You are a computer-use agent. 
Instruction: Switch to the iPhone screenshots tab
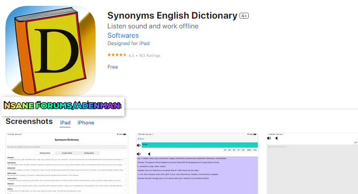click(x=86, y=122)
